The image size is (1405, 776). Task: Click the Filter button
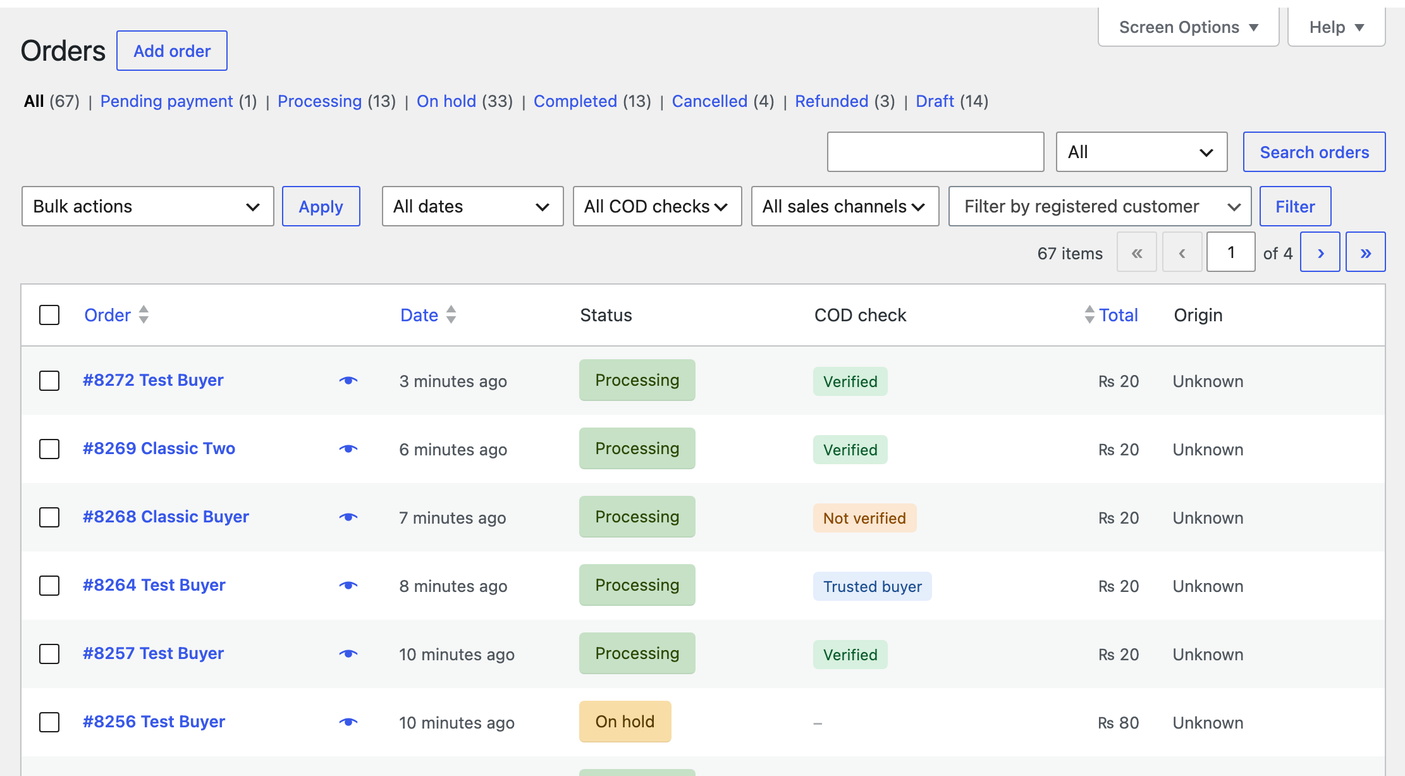[1295, 206]
